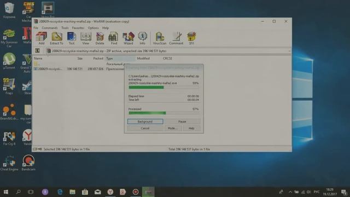Sort by the CRC32 column header
This screenshot has width=350, height=197.
pyautogui.click(x=167, y=59)
